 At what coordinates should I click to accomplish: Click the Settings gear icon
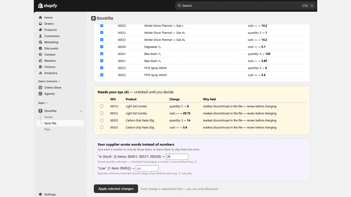click(x=40, y=194)
